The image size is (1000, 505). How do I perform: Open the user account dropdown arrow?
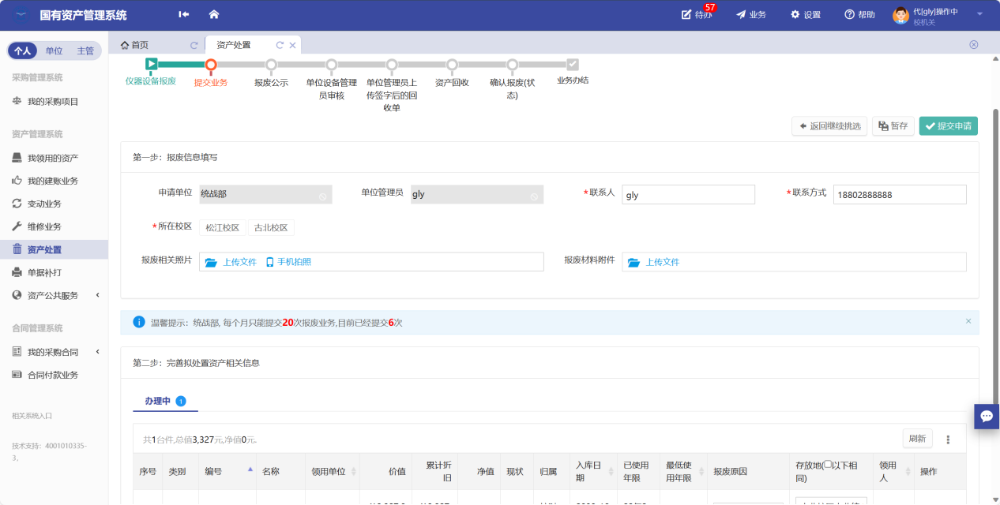(979, 14)
